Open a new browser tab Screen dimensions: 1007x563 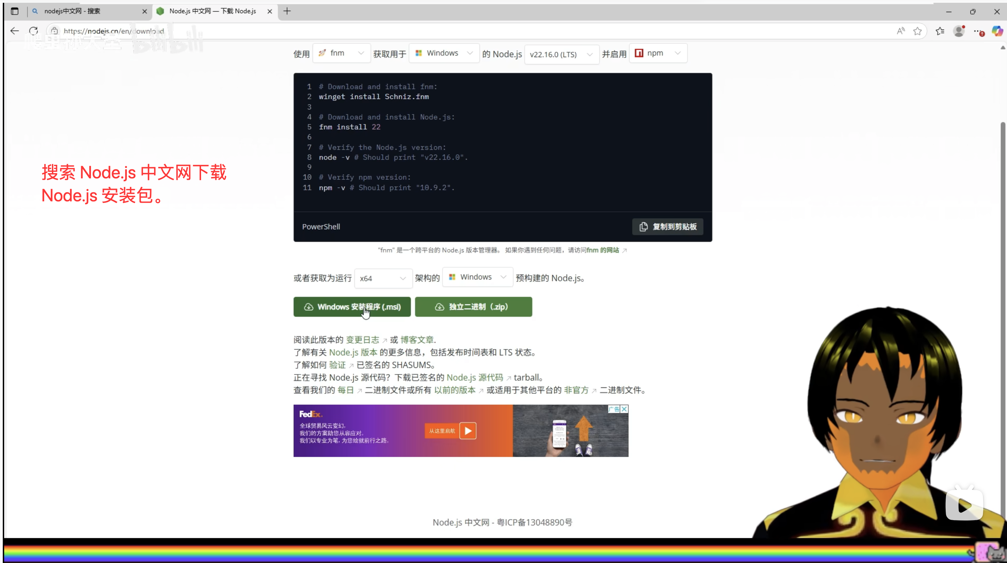287,11
